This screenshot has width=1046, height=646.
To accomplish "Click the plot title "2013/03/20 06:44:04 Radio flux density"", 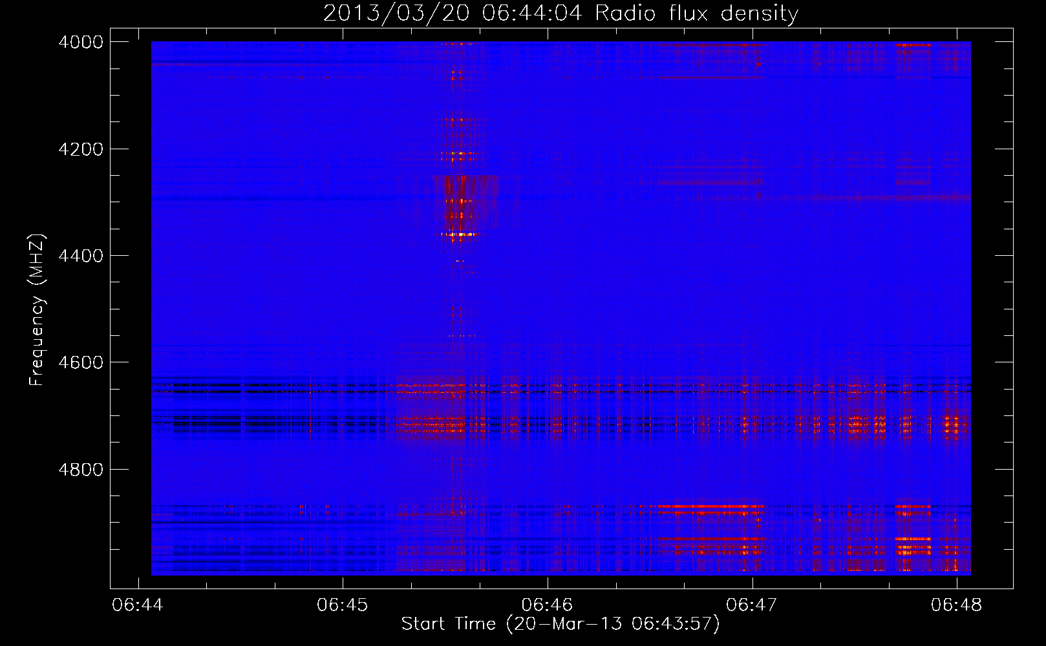I will (560, 13).
